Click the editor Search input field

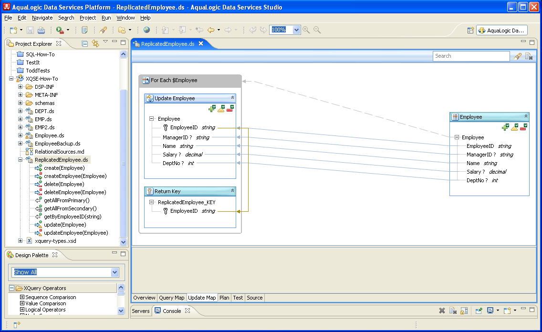click(471, 56)
